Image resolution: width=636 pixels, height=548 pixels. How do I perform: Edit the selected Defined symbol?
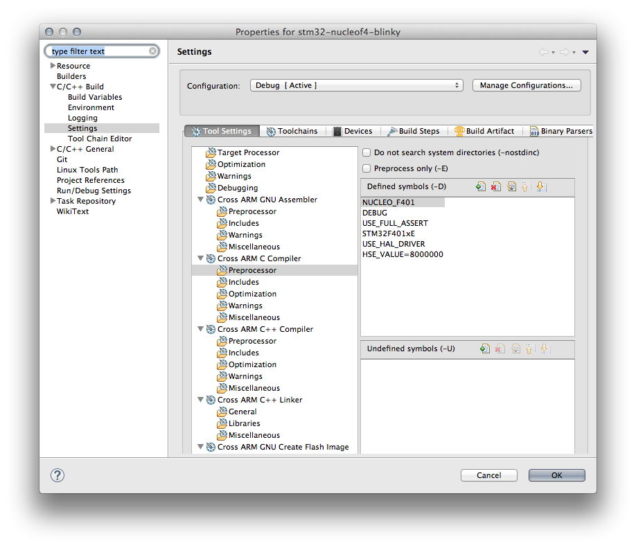[511, 186]
